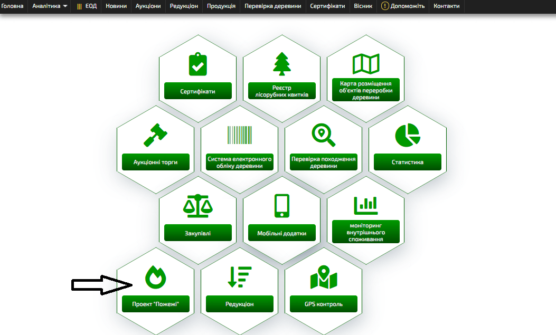This screenshot has width=556, height=335.
Task: Open the folded map icon
Action: coord(366,64)
